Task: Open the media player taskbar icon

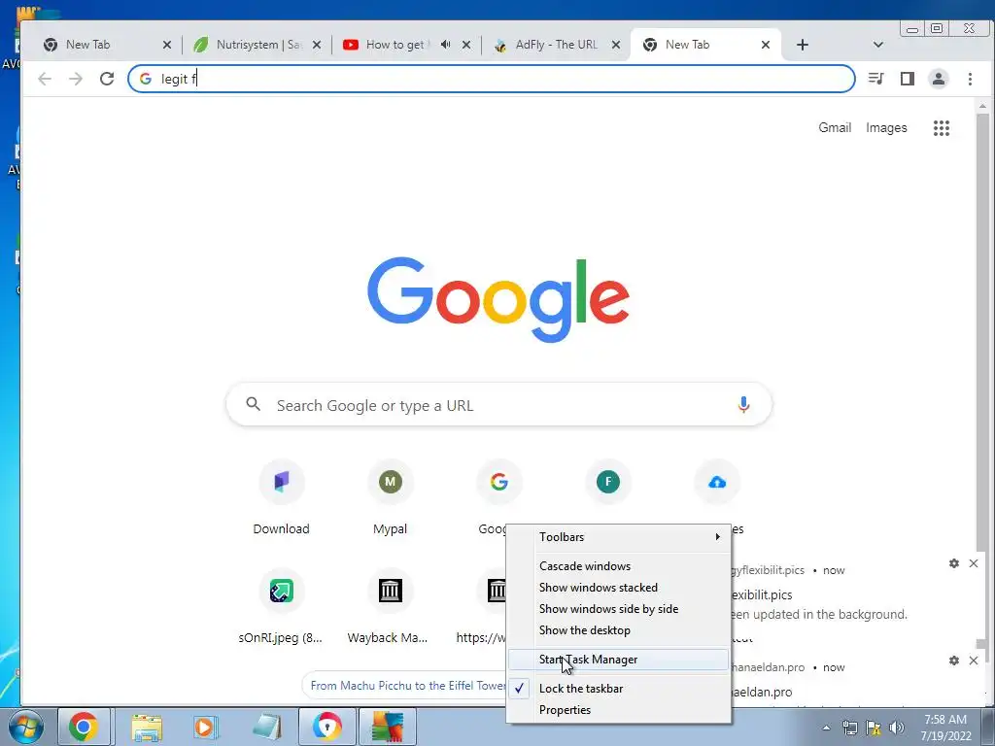Action: [x=204, y=727]
